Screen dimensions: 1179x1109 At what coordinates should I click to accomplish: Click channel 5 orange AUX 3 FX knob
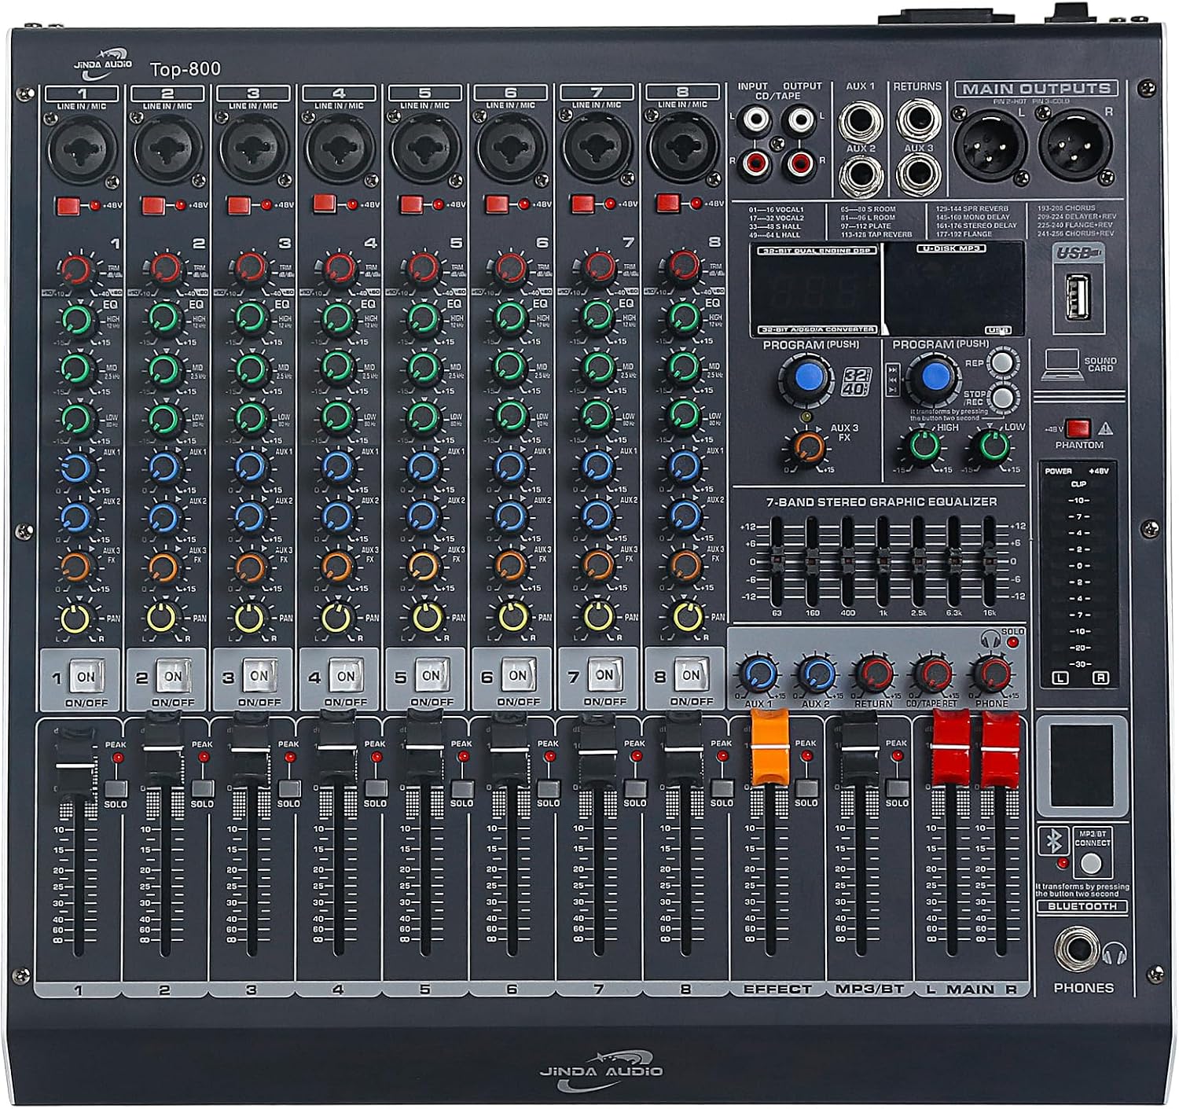tap(424, 565)
